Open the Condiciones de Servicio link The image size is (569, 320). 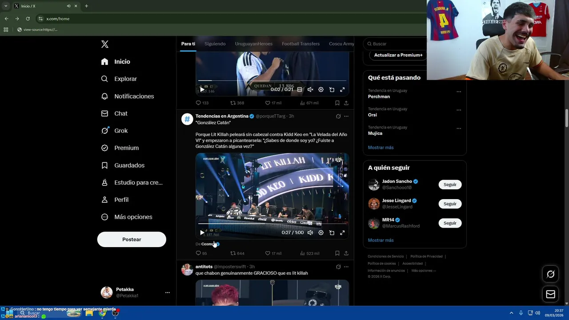click(x=385, y=256)
